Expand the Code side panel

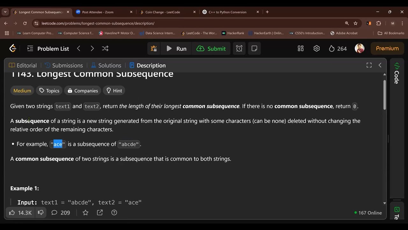397,73
